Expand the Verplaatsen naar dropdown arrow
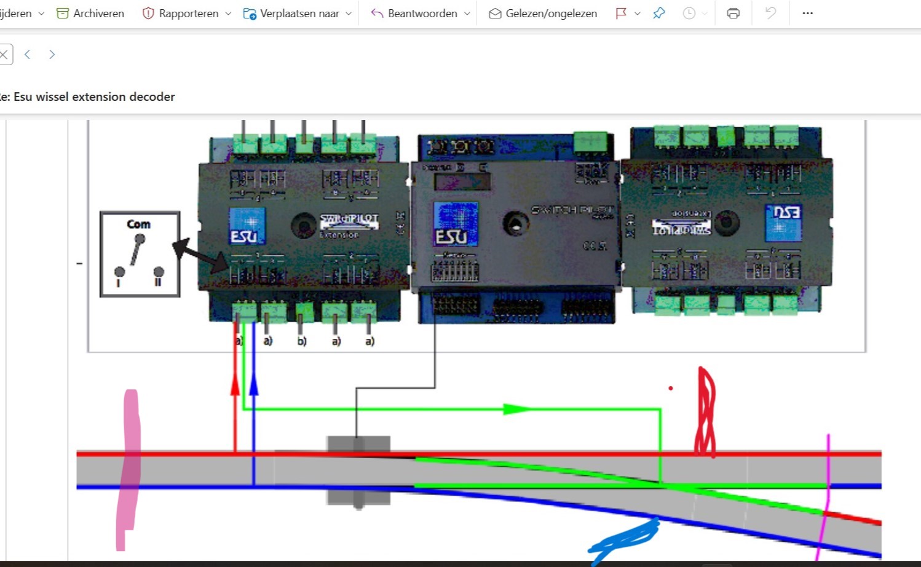The image size is (921, 567). 349,13
